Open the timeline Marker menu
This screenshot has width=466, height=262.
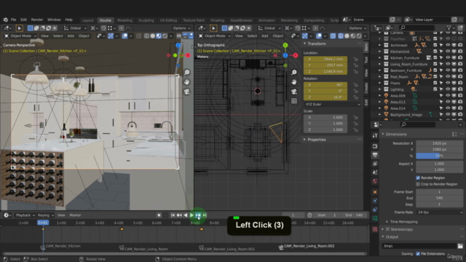coord(75,215)
